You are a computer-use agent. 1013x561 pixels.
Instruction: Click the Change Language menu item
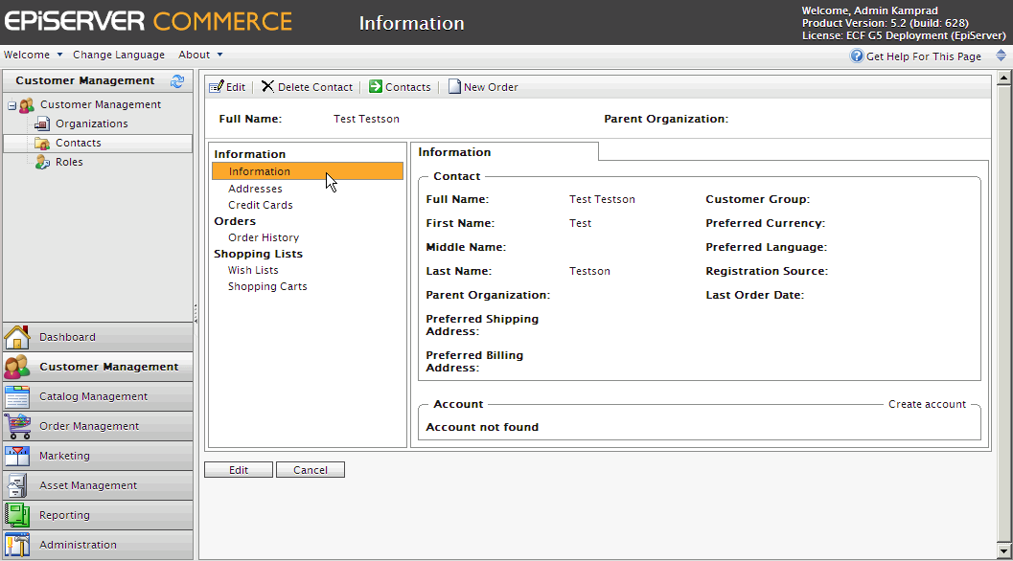tap(119, 56)
